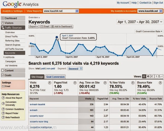
Task: Show only paid keywords
Action: 43,69
